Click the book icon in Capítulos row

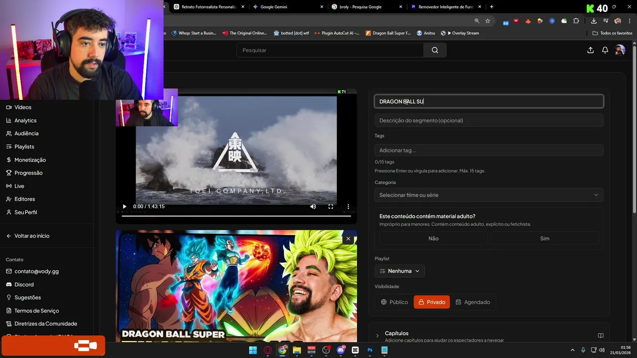pyautogui.click(x=601, y=336)
